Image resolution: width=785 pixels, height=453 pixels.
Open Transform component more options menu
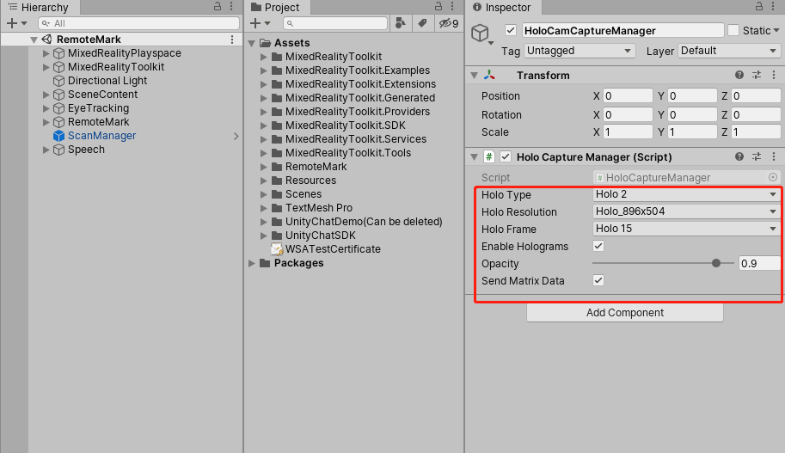tap(774, 75)
